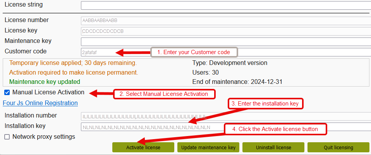Click the 'Temporary license applied' status message
The image size is (371, 155).
coord(73,63)
